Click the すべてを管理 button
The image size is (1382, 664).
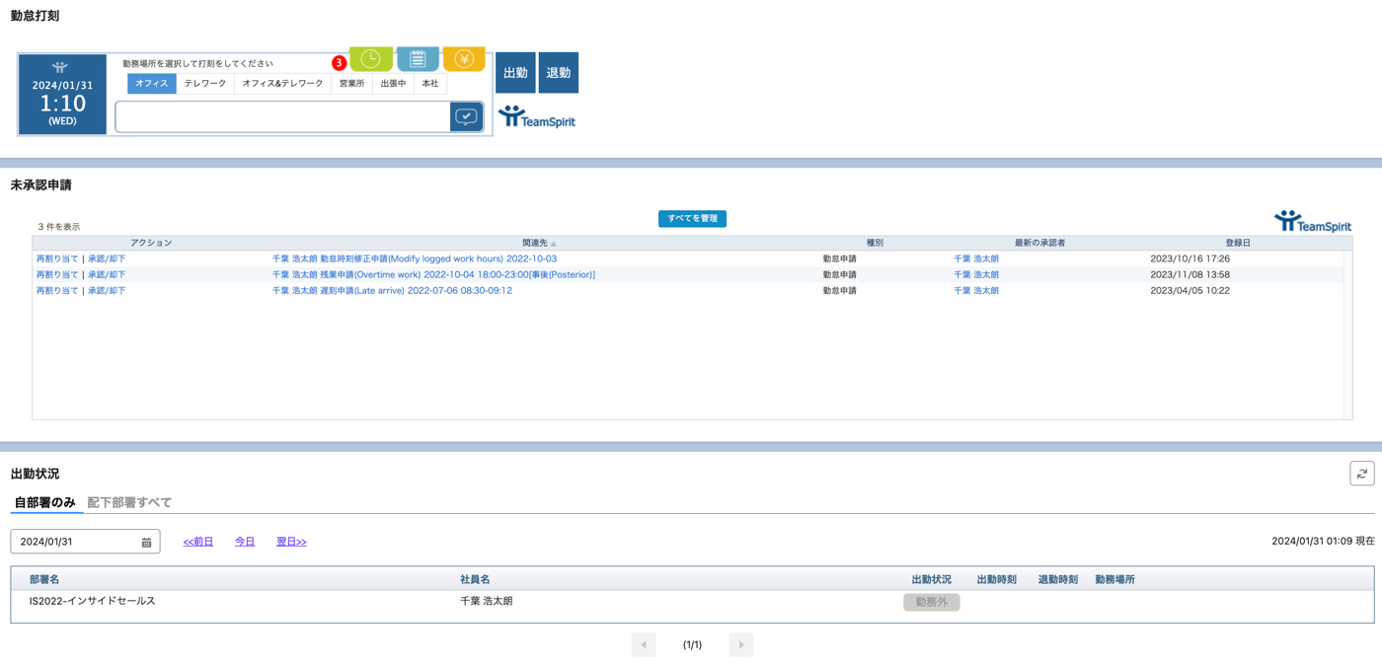tap(692, 218)
